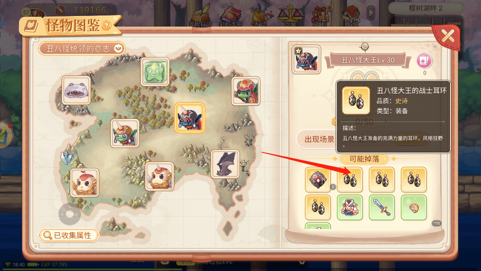Open the help question mark beside 怪物图鉴
This screenshot has height=271, width=481.
[x=106, y=25]
